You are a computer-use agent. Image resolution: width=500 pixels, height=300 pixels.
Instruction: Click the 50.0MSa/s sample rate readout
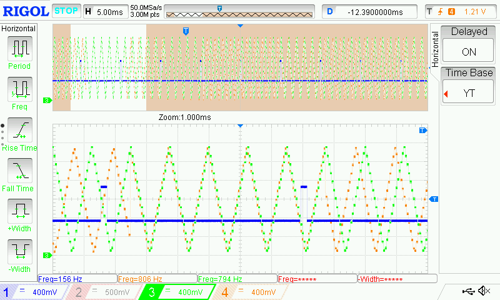pyautogui.click(x=146, y=7)
